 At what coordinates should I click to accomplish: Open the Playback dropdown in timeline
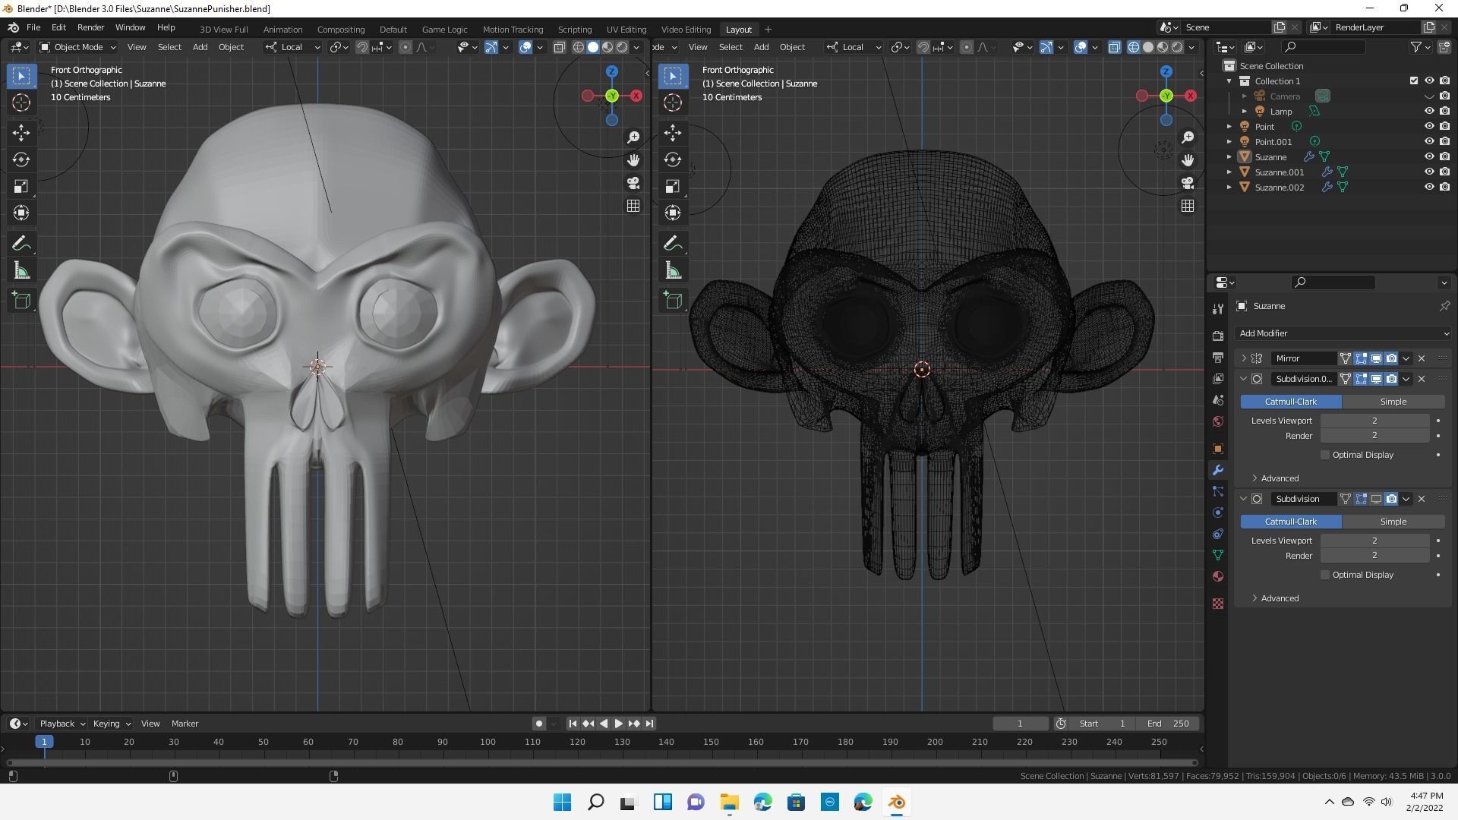tap(62, 724)
